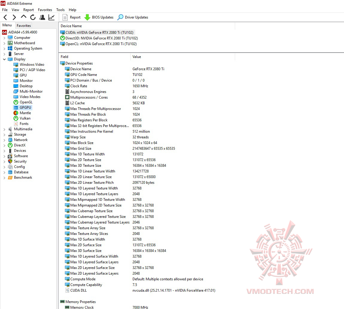Expand the Operating System tree node
Image resolution: width=344 pixels, height=309 pixels.
(4, 48)
